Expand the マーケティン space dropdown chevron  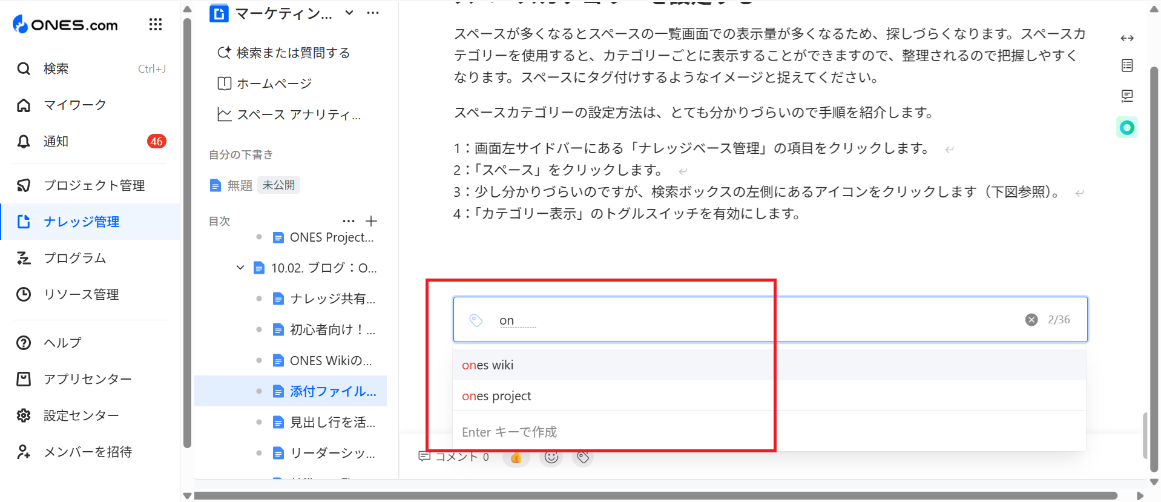coord(349,13)
